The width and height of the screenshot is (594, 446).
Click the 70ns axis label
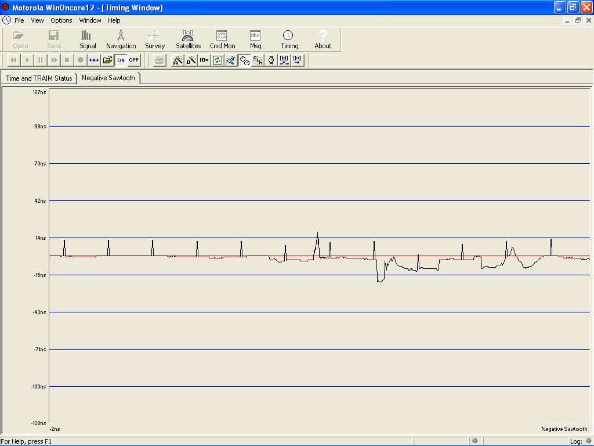coord(40,163)
